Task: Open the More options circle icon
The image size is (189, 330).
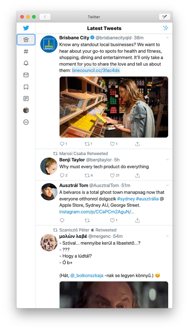Action: point(26,122)
